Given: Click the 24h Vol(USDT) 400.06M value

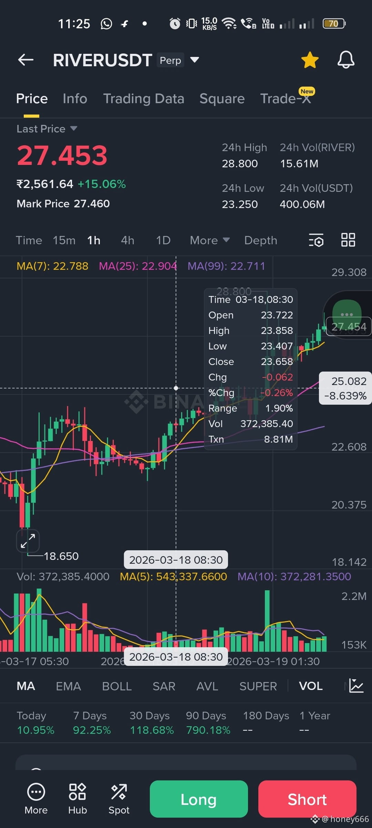Looking at the screenshot, I should 302,204.
